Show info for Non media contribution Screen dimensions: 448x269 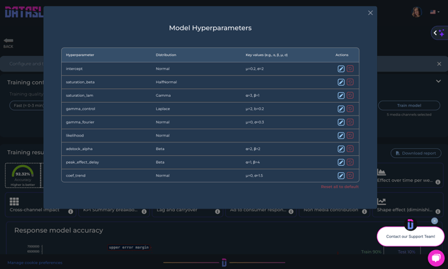[364, 211]
